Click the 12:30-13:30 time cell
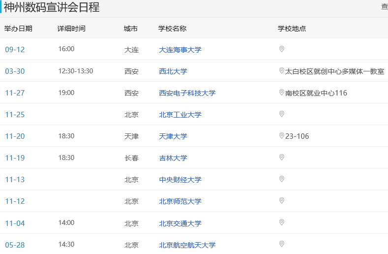The width and height of the screenshot is (388, 254). [x=76, y=71]
